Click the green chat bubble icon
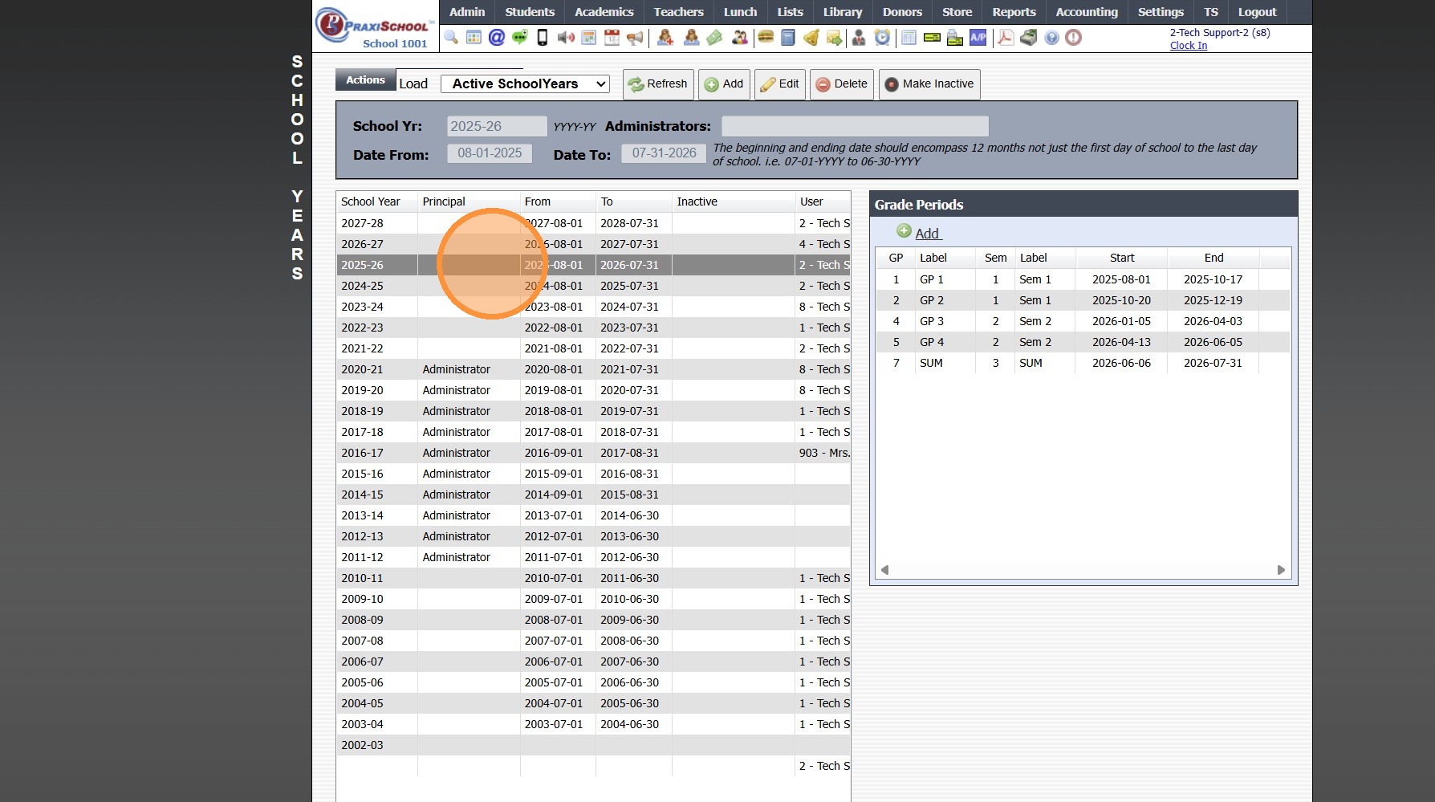This screenshot has width=1435, height=802. click(x=520, y=38)
